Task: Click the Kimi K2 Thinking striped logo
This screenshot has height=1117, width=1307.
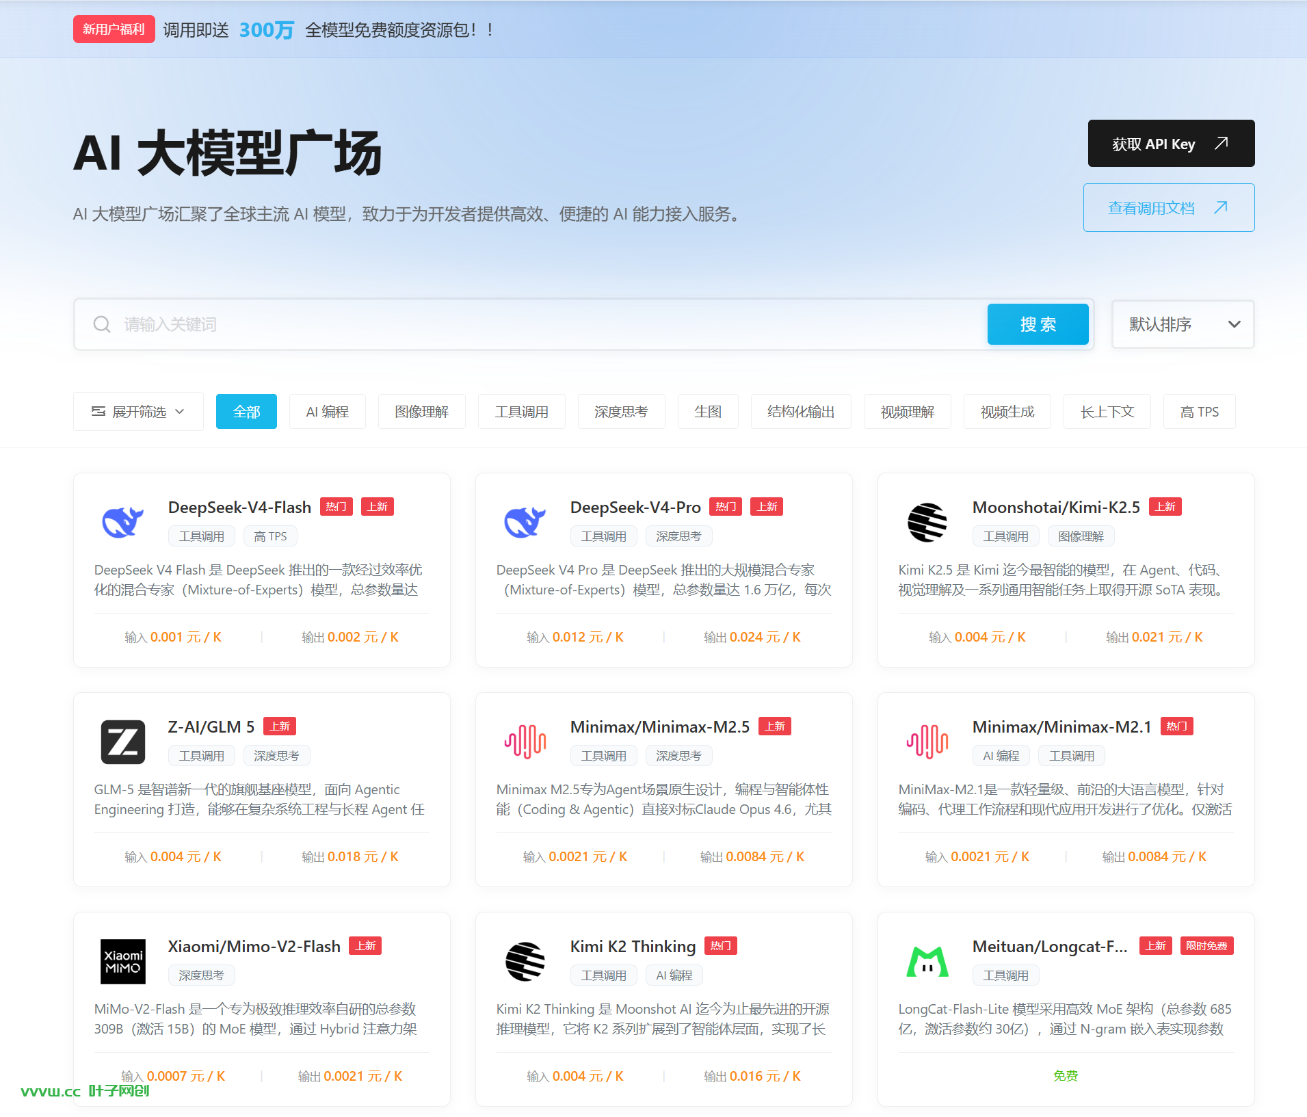Action: pos(525,962)
